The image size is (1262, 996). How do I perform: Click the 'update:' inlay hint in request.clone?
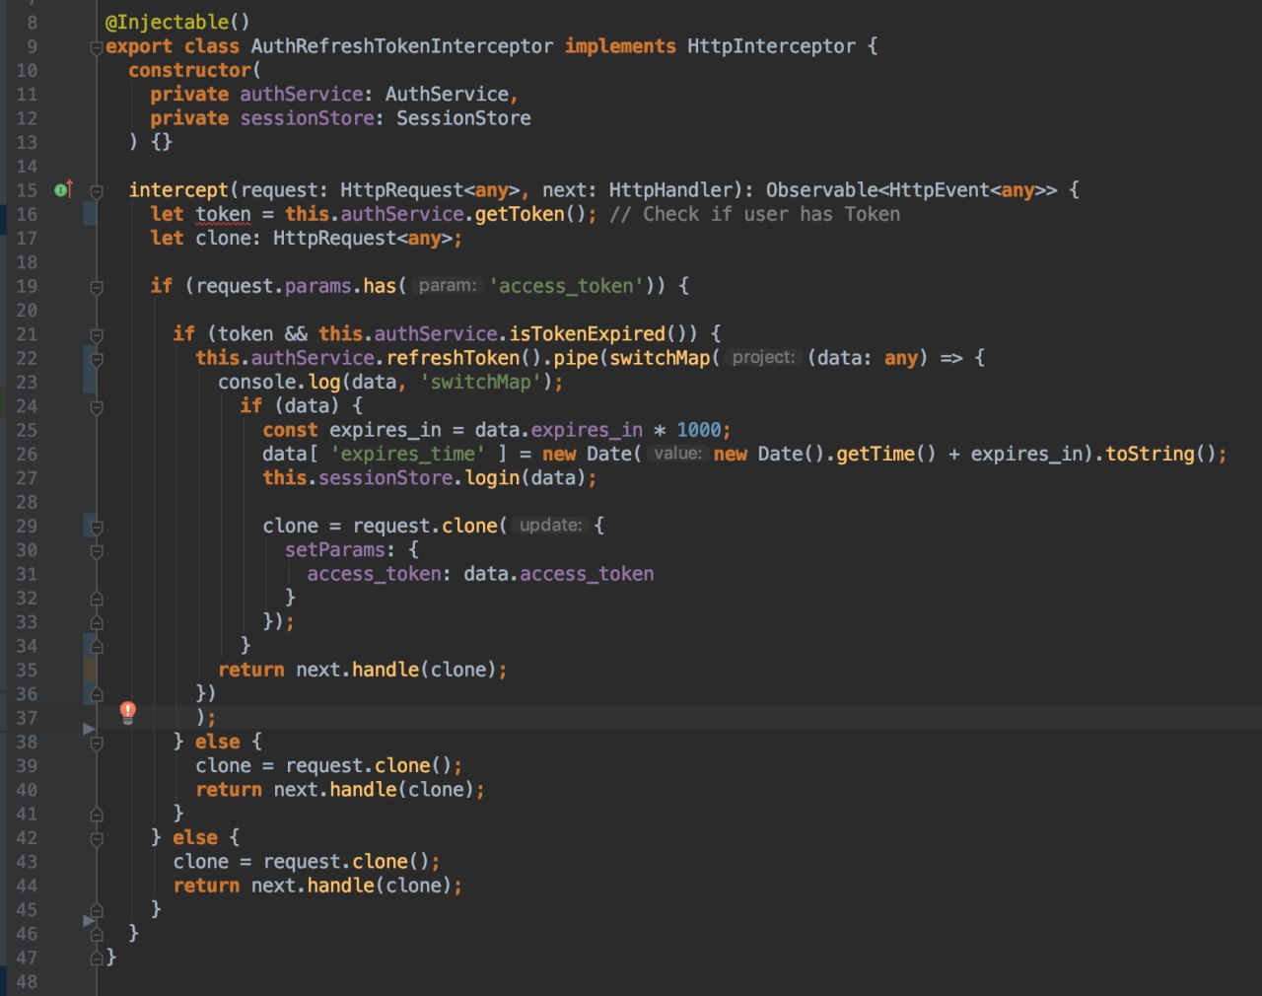[x=550, y=526]
